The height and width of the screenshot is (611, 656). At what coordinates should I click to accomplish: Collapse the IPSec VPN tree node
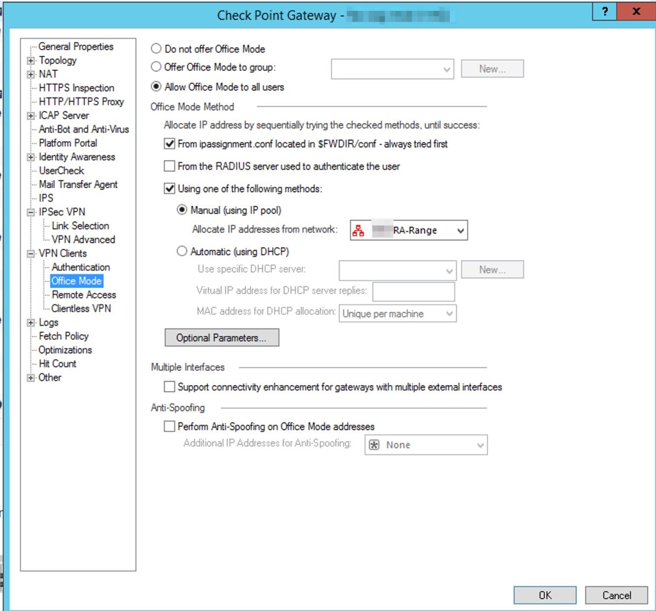(x=31, y=212)
